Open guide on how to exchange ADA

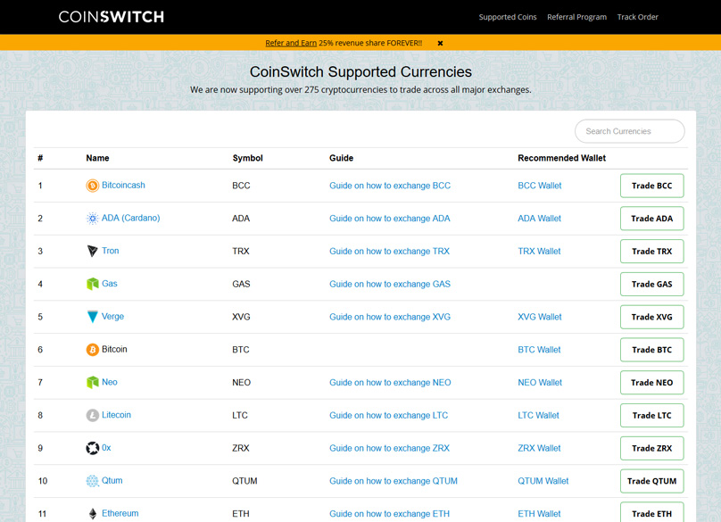(389, 219)
